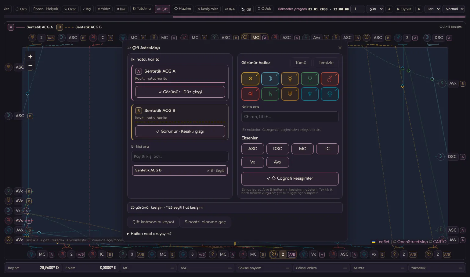Toggle Sentetik ACG A Görünür · Düz çizgi
Screen dimensions: 470x277
[180, 92]
